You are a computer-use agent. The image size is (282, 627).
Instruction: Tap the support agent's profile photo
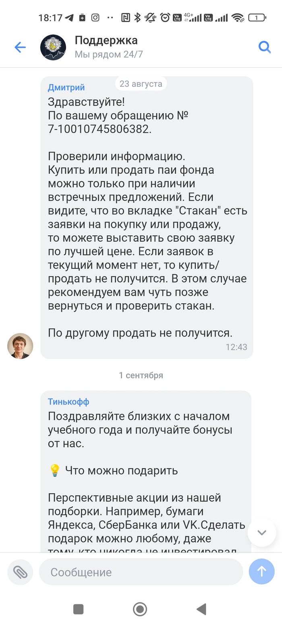pyautogui.click(x=20, y=346)
